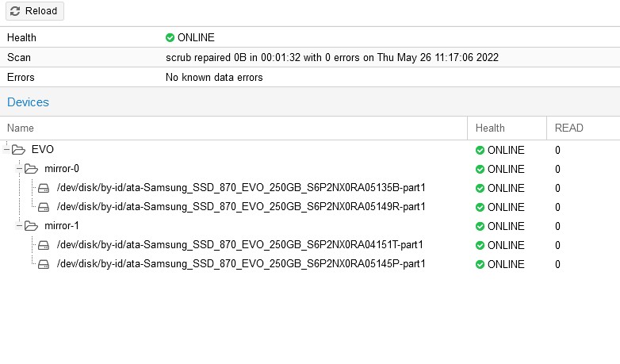Image resolution: width=620 pixels, height=364 pixels.
Task: Select the S6P2NX0RA05135B-part1 device row
Action: click(310, 188)
